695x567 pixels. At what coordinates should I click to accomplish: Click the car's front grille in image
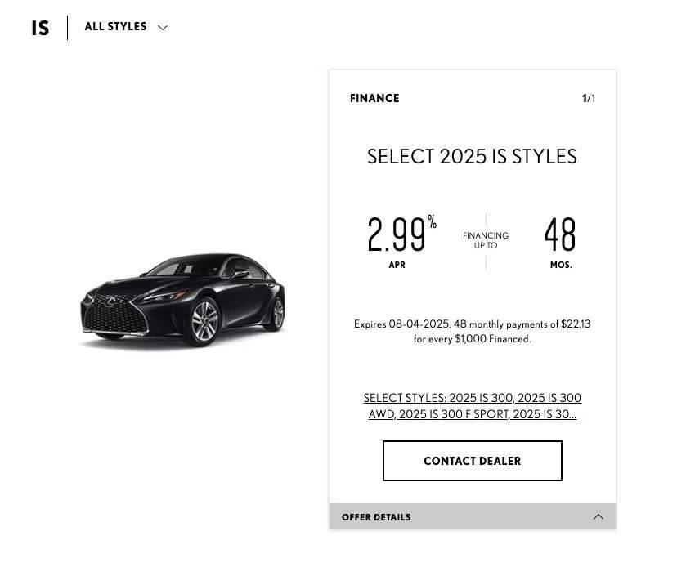(x=114, y=315)
